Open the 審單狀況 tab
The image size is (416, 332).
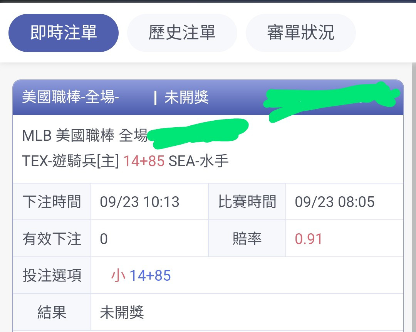point(300,33)
